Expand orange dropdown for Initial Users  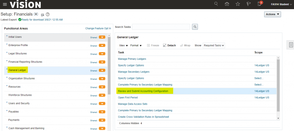[x=102, y=37]
